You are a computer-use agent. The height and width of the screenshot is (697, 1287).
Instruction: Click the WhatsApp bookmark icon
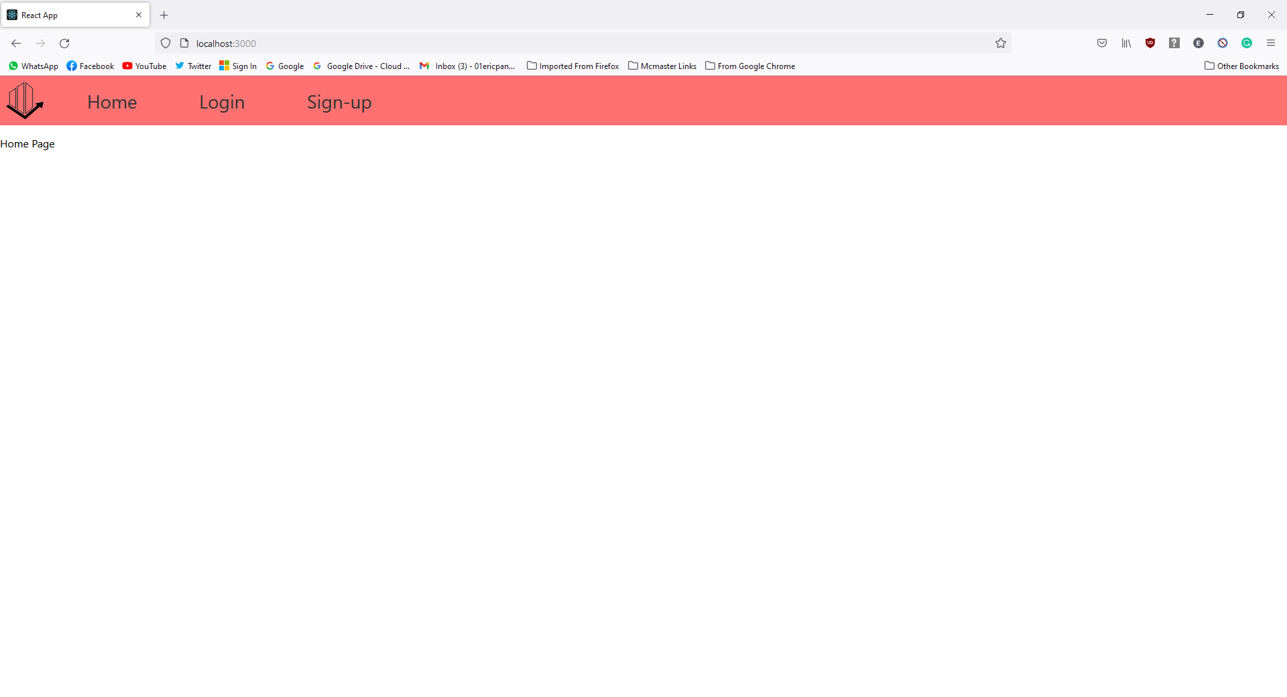pos(13,66)
